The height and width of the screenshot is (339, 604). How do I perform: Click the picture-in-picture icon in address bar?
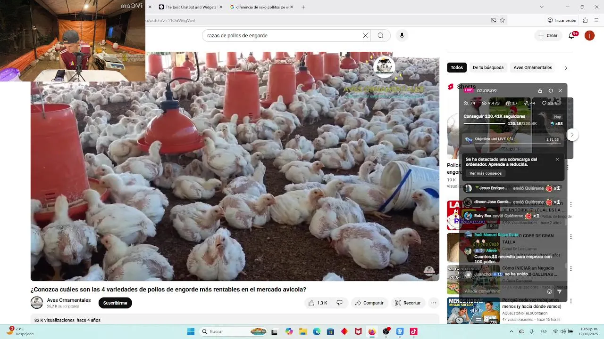[494, 20]
